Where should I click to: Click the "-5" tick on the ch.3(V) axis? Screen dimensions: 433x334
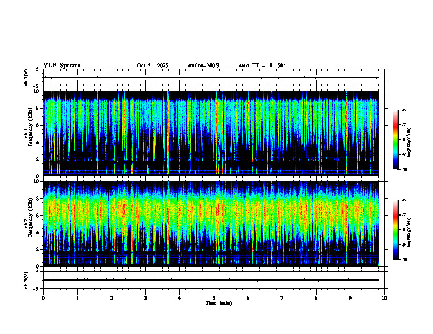(x=37, y=289)
